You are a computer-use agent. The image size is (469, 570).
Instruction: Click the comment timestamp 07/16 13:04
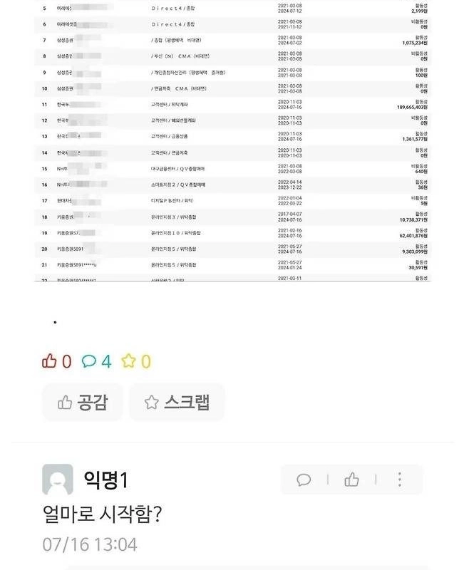[x=90, y=545]
